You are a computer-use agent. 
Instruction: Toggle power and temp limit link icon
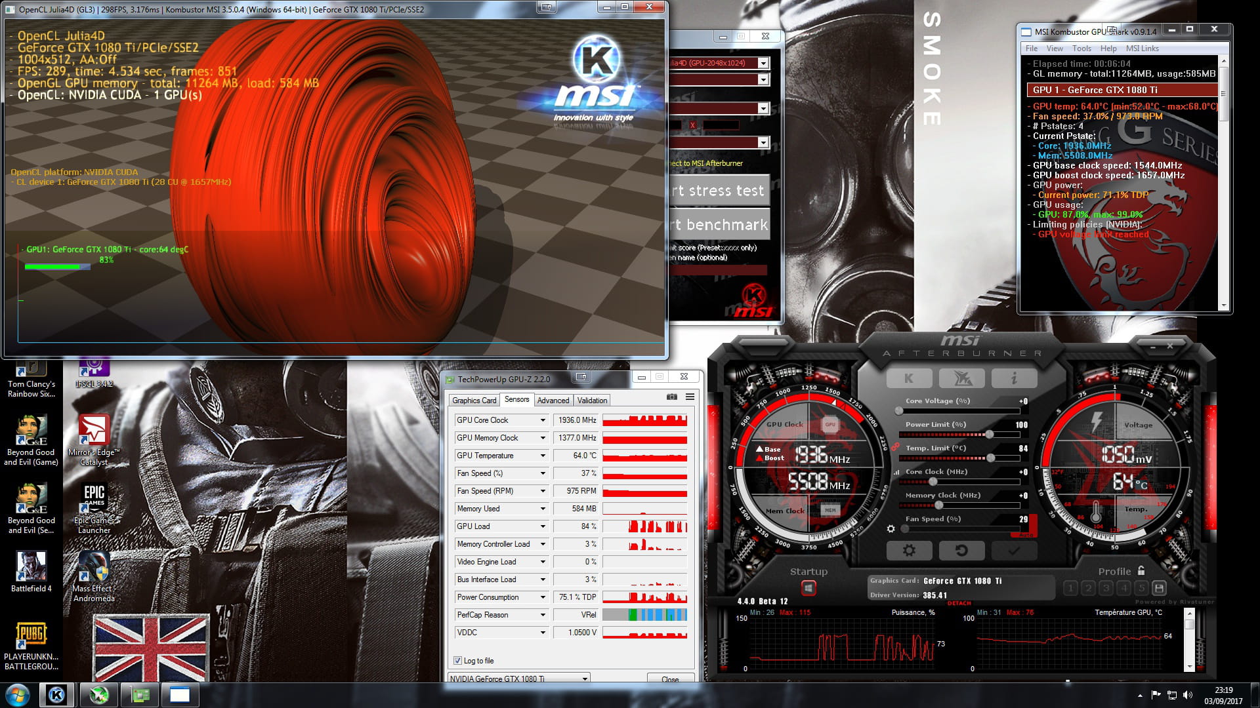coord(895,446)
